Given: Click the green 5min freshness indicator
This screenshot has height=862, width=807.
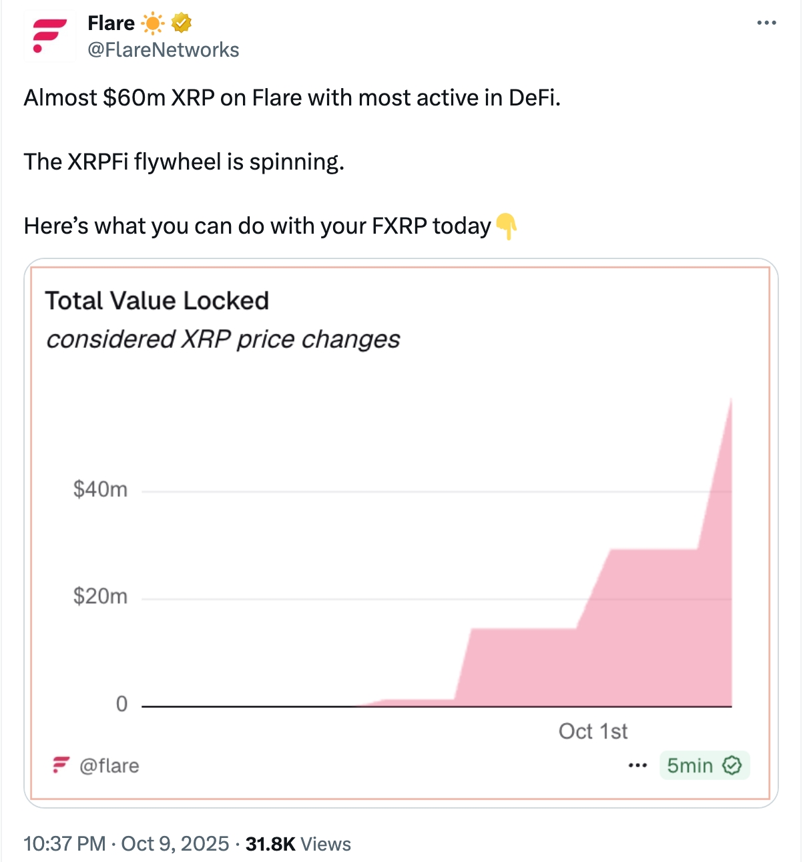Looking at the screenshot, I should (691, 766).
